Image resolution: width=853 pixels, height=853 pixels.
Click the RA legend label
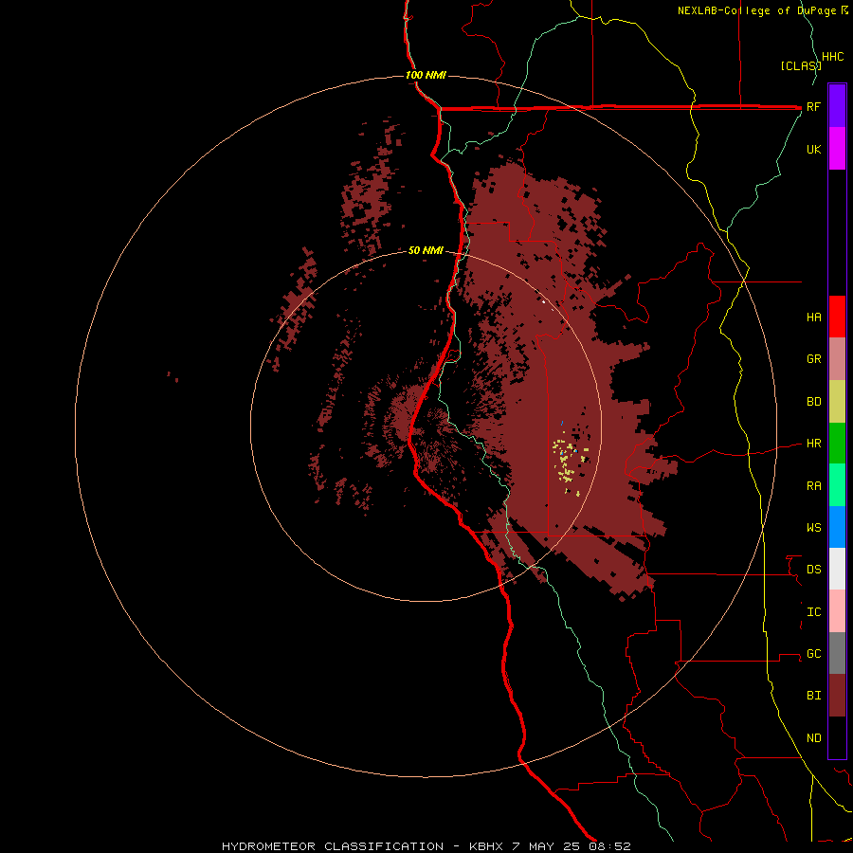(813, 486)
